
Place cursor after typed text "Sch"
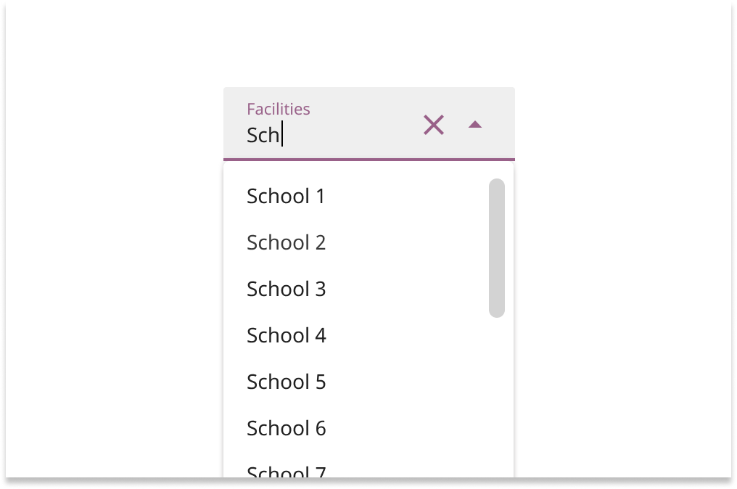pyautogui.click(x=281, y=135)
